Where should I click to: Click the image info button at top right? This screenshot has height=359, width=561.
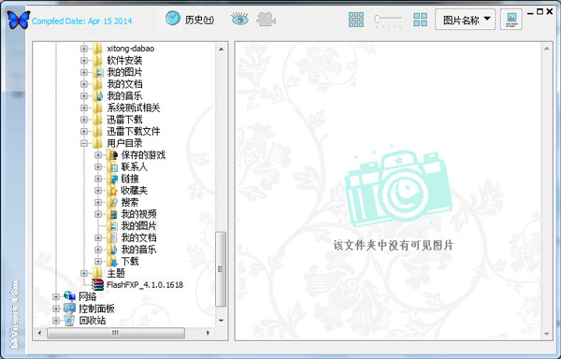tap(511, 20)
